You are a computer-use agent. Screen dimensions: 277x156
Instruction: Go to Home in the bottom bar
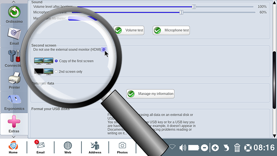pyautogui.click(x=13, y=147)
